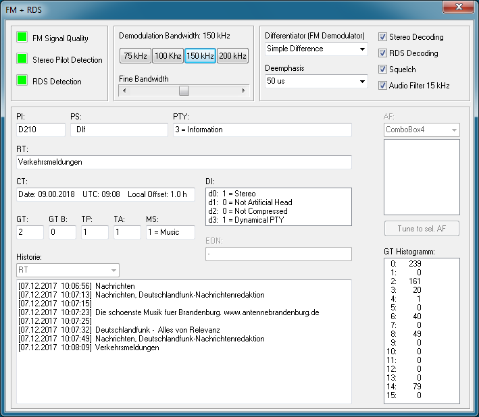Click the CT date and UTC field
Image resolution: width=479 pixels, height=417 pixels.
(x=105, y=194)
